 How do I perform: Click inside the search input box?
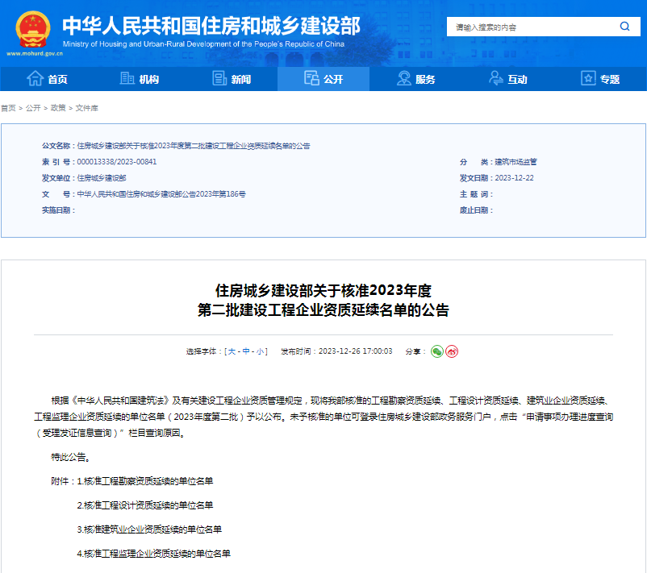pyautogui.click(x=524, y=26)
